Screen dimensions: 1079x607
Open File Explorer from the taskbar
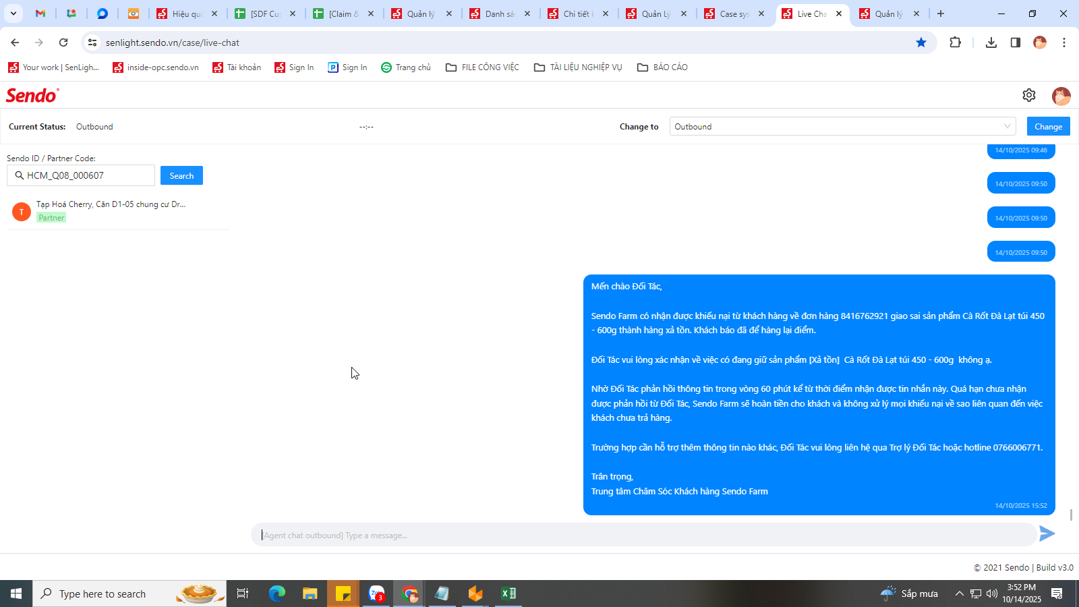coord(310,594)
